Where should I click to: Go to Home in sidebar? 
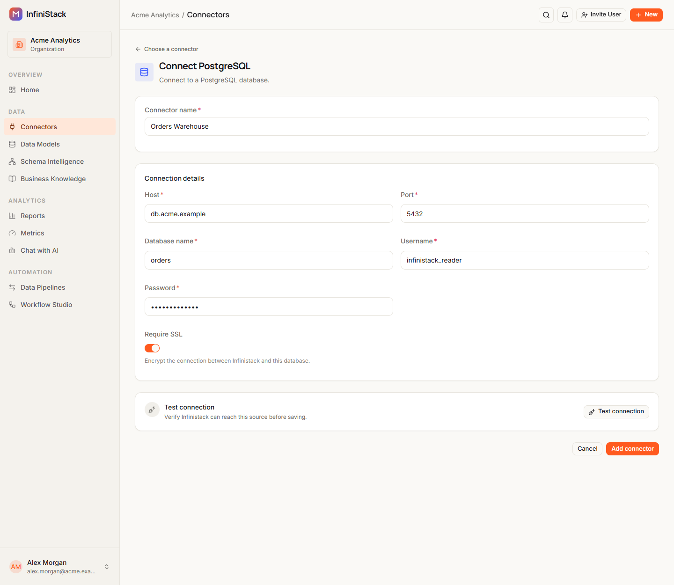pyautogui.click(x=59, y=90)
